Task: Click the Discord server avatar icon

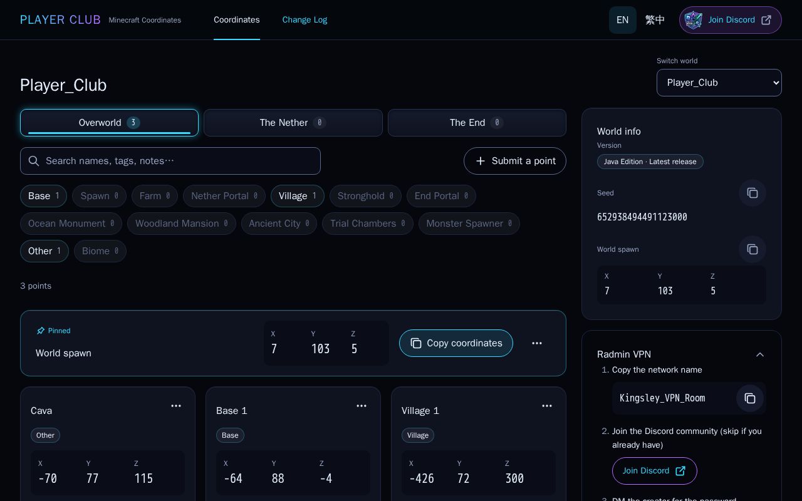Action: tap(694, 20)
